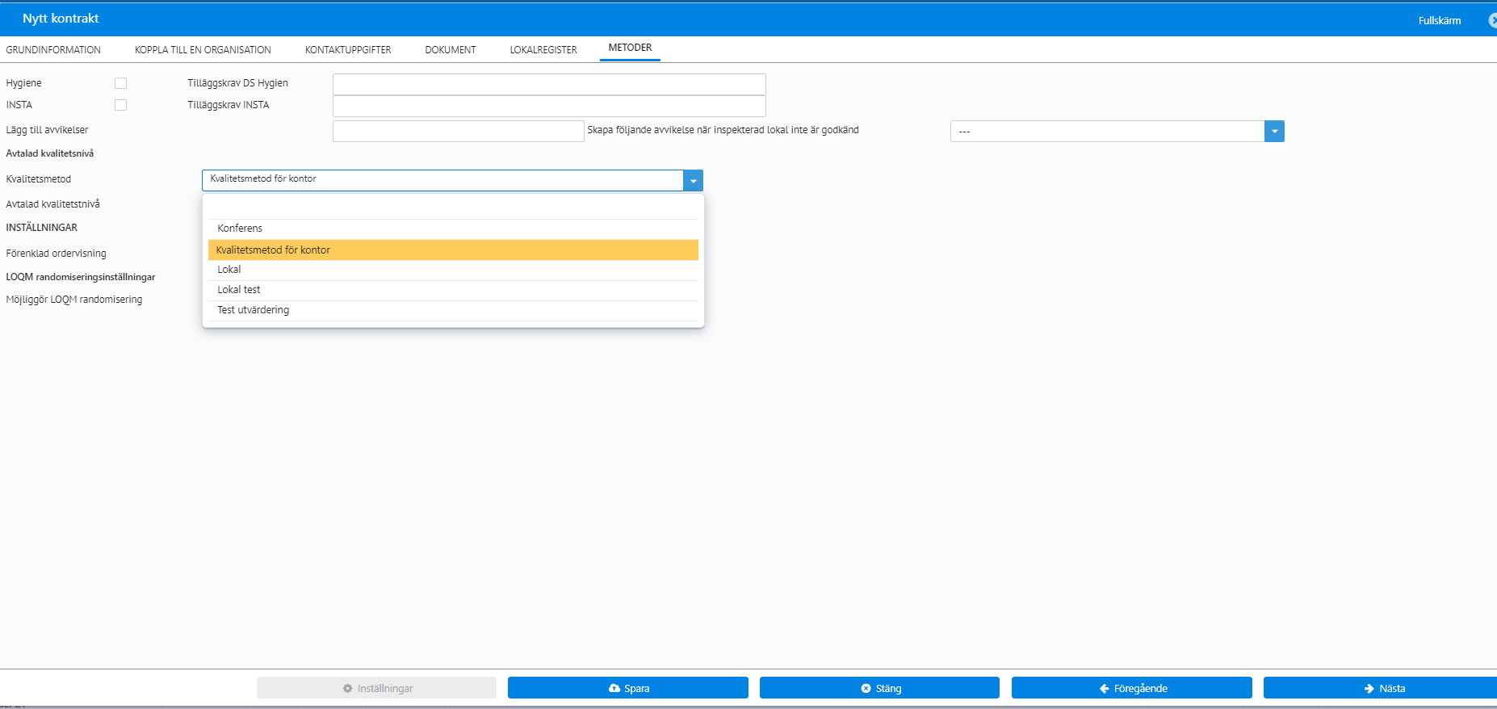The width and height of the screenshot is (1497, 709).
Task: Click the Spara button
Action: tap(628, 688)
